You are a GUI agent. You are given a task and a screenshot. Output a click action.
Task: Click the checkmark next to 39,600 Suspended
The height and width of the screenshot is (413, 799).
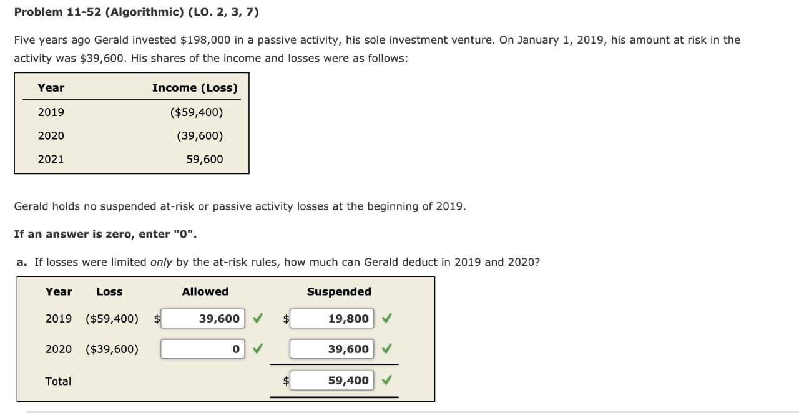(386, 349)
